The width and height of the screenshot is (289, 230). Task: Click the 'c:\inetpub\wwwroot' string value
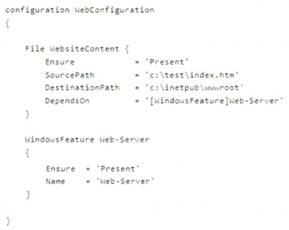point(194,88)
